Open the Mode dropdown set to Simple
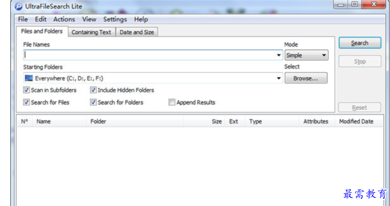This screenshot has width=390, height=206. tap(306, 55)
